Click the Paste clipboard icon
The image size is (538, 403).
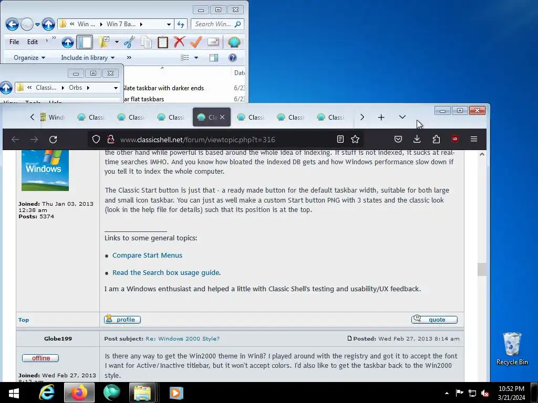[163, 42]
